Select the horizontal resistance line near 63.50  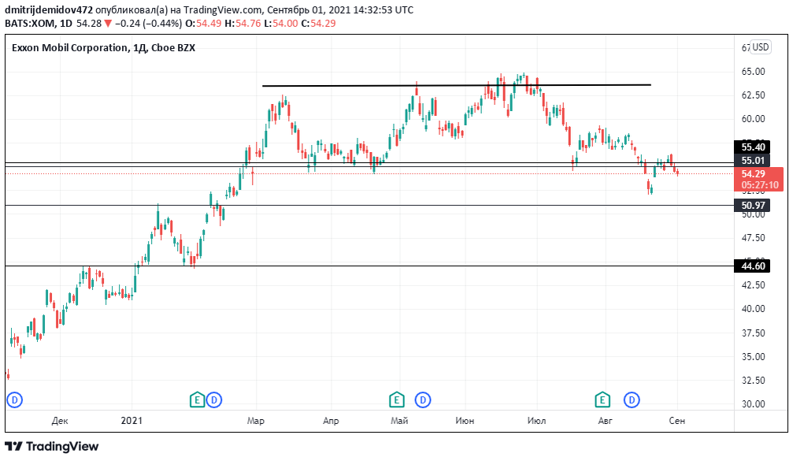pyautogui.click(x=456, y=86)
